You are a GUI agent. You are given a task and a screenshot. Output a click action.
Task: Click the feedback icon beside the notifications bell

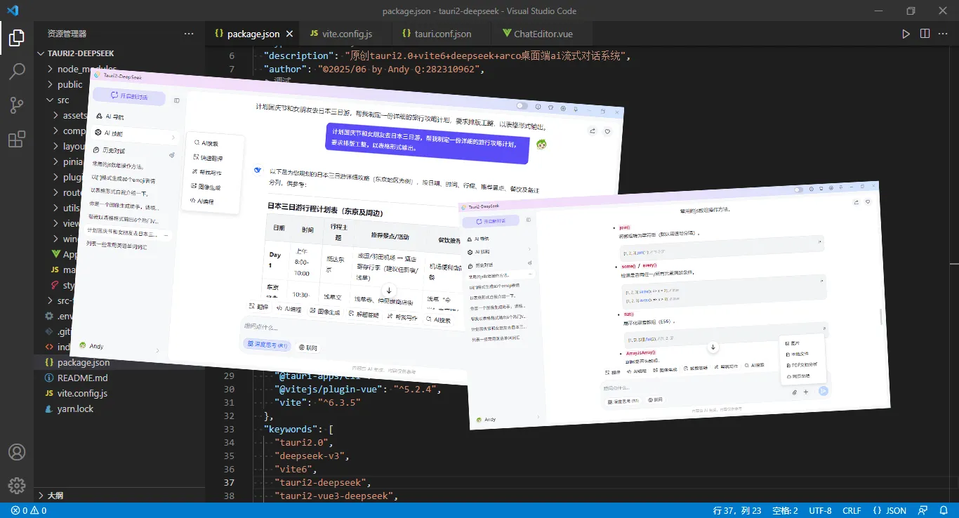tap(924, 510)
